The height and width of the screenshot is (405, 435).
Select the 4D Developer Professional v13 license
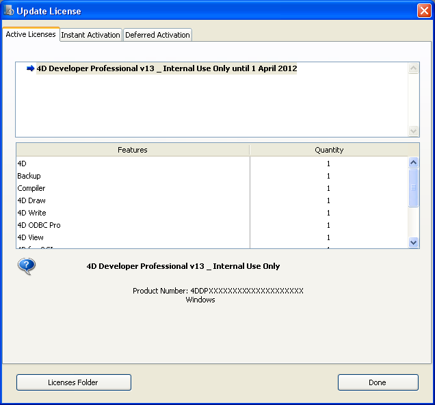(167, 68)
